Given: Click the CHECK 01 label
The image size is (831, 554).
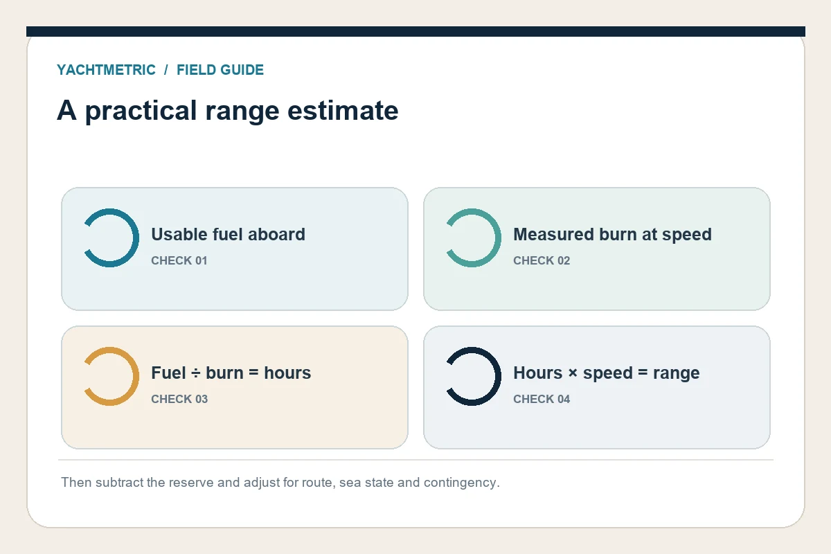Looking at the screenshot, I should coord(179,260).
